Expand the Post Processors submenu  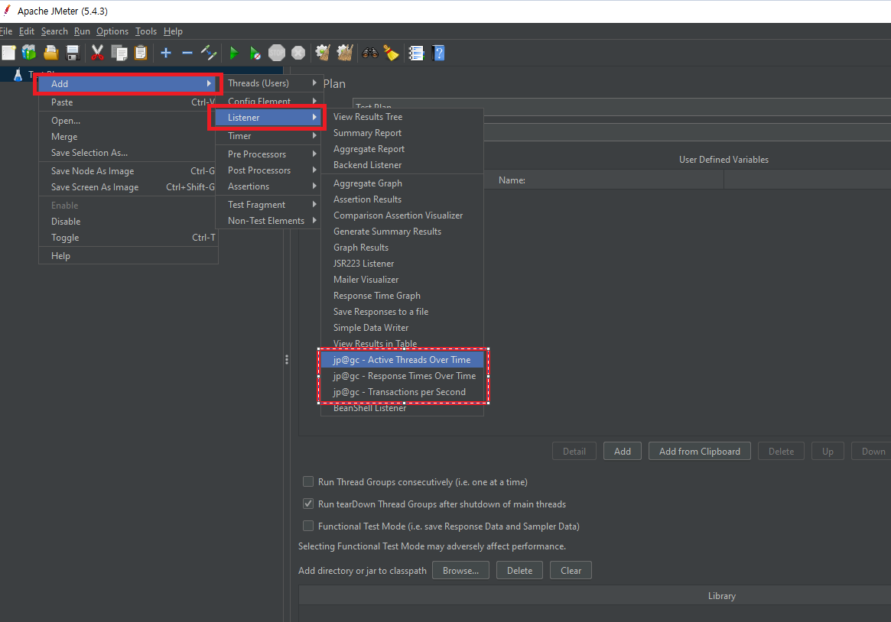click(x=269, y=170)
